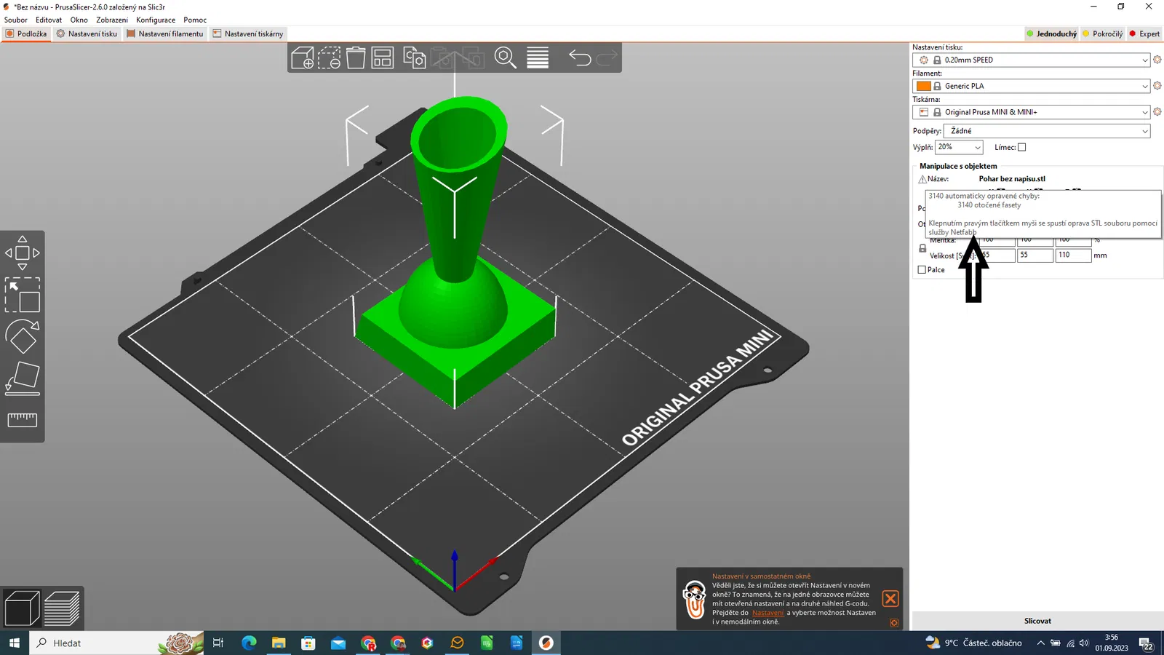Open the Windows Start menu
1164x655 pixels.
tap(14, 643)
